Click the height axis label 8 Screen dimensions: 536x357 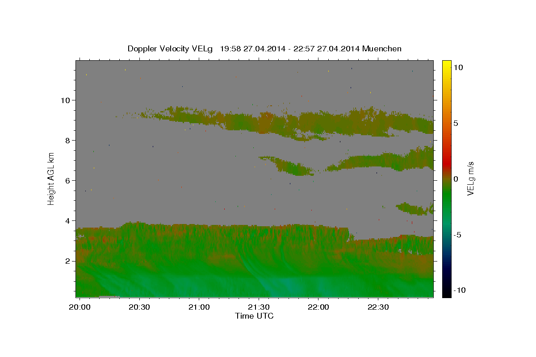click(67, 140)
